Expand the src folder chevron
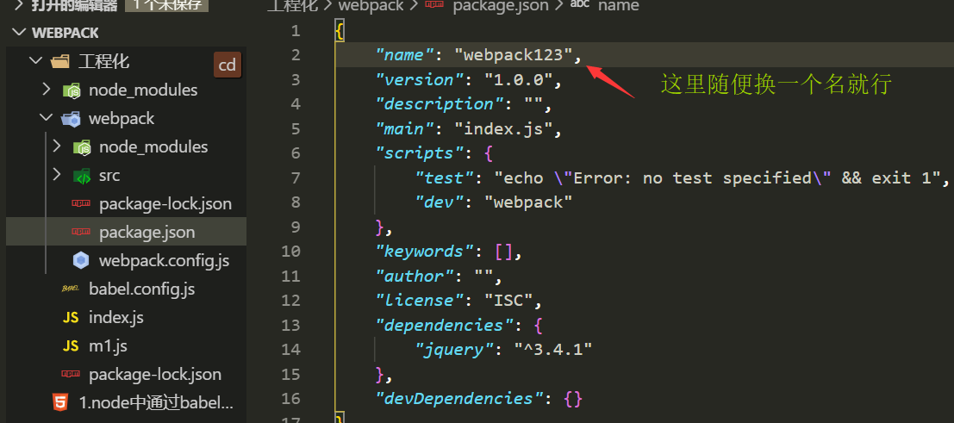Image resolution: width=954 pixels, height=423 pixels. [57, 175]
